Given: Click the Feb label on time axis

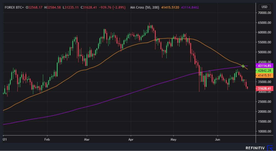Looking at the screenshot, I should point(47,140).
